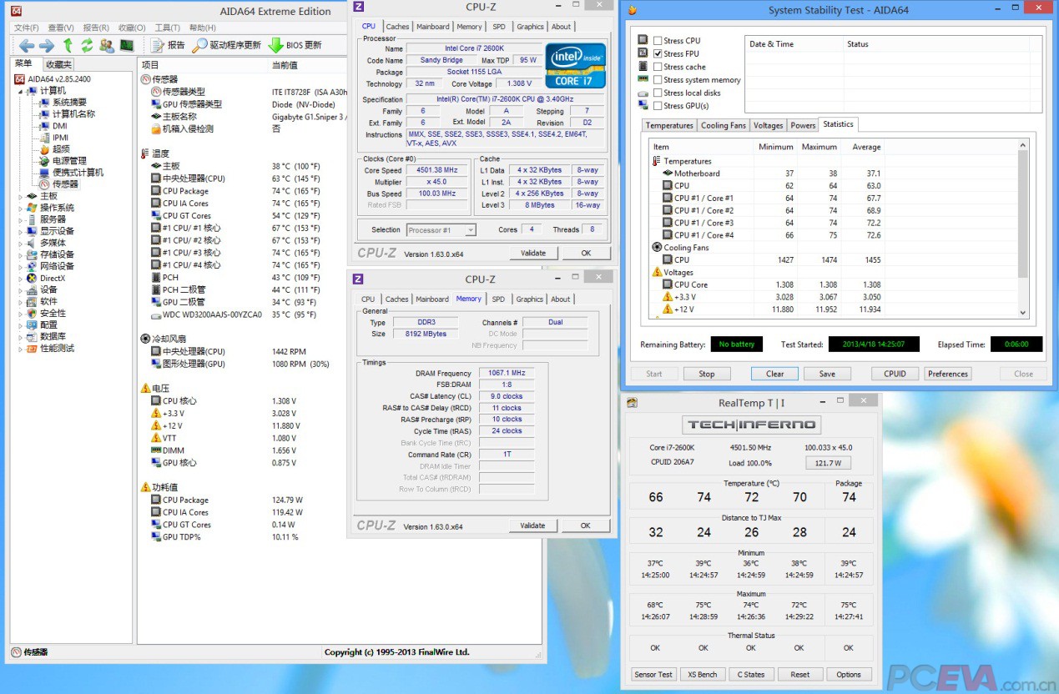Click the 报告 report toolbar icon

(x=159, y=45)
